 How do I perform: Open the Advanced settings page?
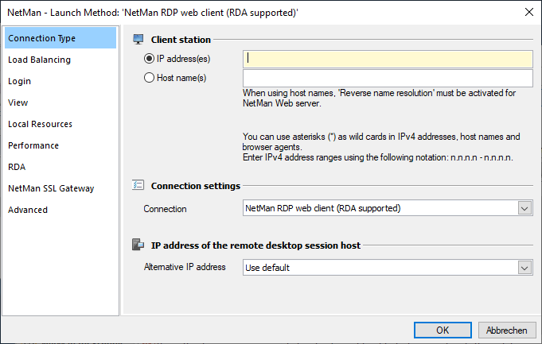(x=28, y=210)
